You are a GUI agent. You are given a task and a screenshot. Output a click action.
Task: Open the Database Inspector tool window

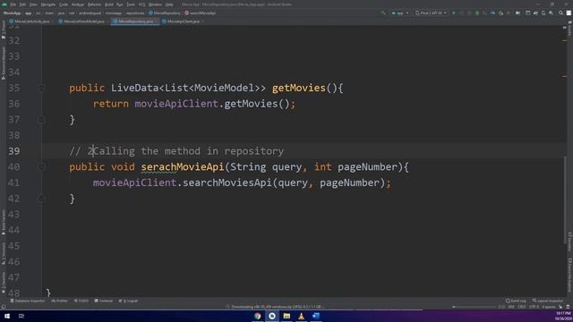tap(28, 301)
